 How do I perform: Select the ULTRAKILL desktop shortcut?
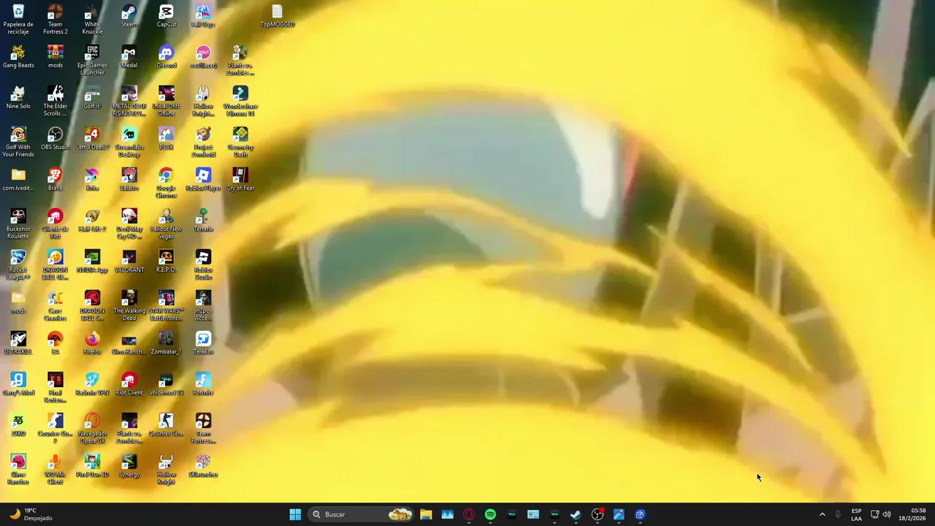(18, 343)
